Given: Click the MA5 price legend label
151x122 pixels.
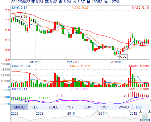Looking at the screenshot, I should pyautogui.click(x=19, y=7).
